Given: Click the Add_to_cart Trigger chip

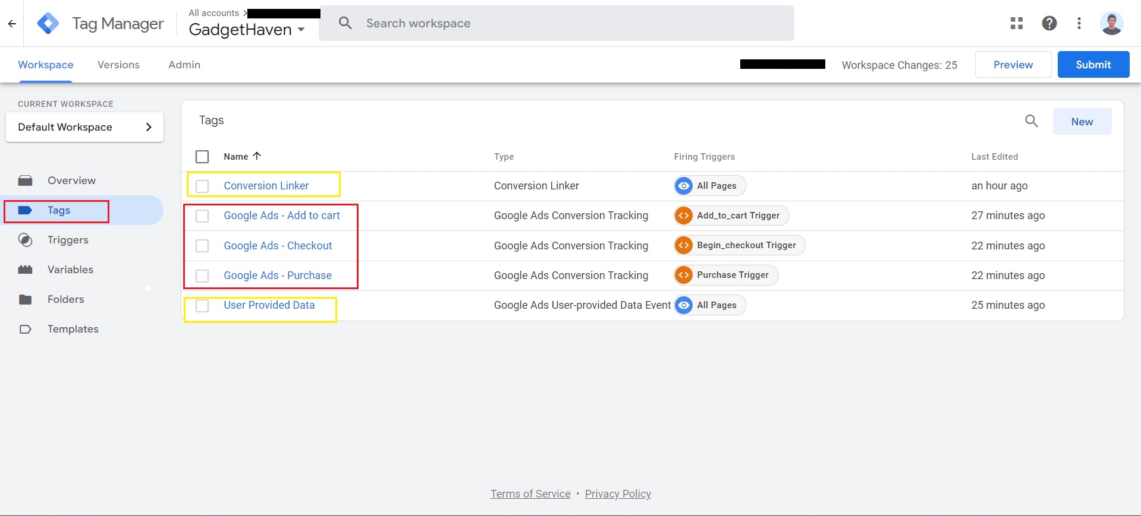Looking at the screenshot, I should [x=731, y=216].
